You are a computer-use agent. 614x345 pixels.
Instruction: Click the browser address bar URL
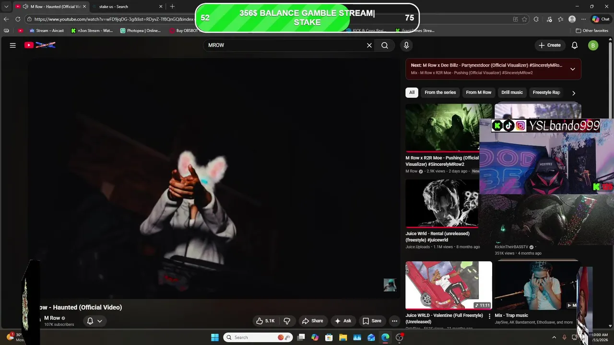pyautogui.click(x=114, y=19)
